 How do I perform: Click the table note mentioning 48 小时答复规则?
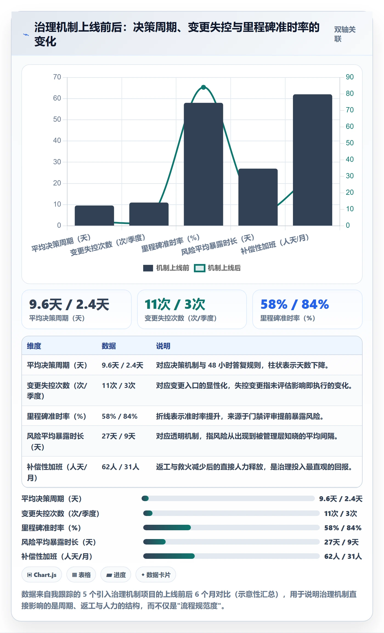click(x=242, y=365)
